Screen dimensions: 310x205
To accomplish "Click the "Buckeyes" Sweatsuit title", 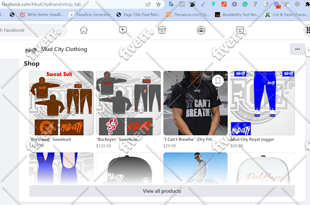I will pos(117,139).
